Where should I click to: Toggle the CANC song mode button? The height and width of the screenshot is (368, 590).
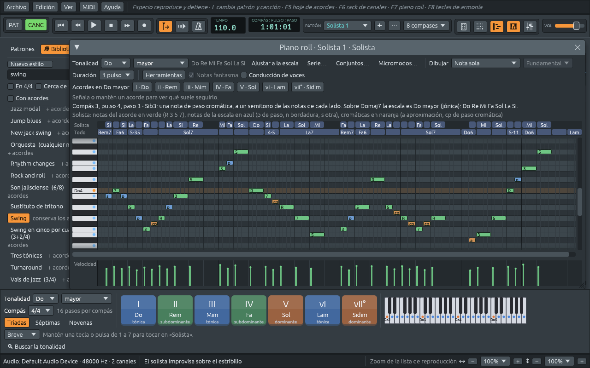click(36, 25)
